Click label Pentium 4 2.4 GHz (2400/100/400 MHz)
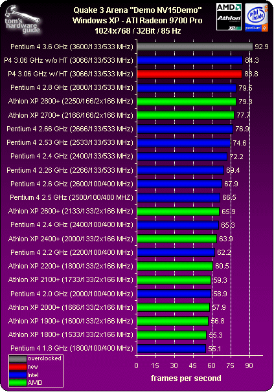This screenshot has width=274, height=392. point(72,224)
